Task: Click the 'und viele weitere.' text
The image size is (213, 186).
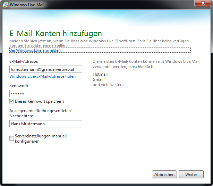Action: click(108, 85)
